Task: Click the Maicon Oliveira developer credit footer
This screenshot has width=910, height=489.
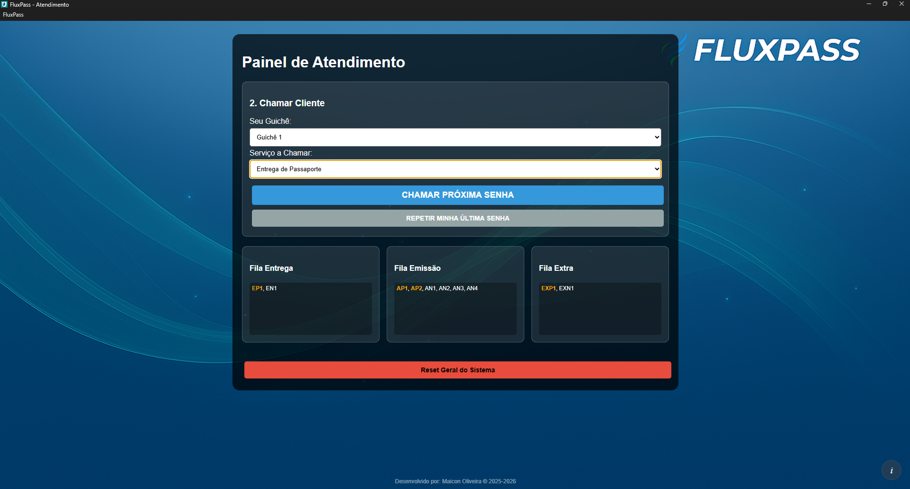Action: pos(455,481)
